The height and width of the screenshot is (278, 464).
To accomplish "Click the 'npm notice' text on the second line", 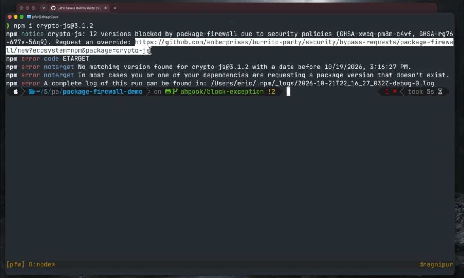I will tap(25, 34).
